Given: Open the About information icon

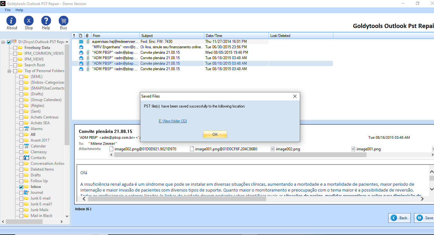Looking at the screenshot, I should click(12, 21).
